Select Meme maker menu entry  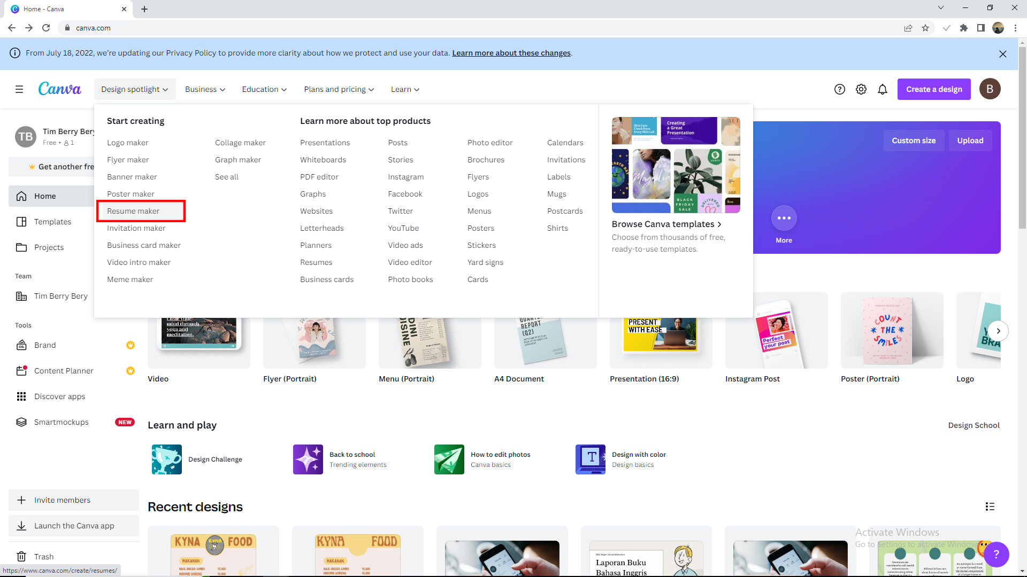(130, 279)
